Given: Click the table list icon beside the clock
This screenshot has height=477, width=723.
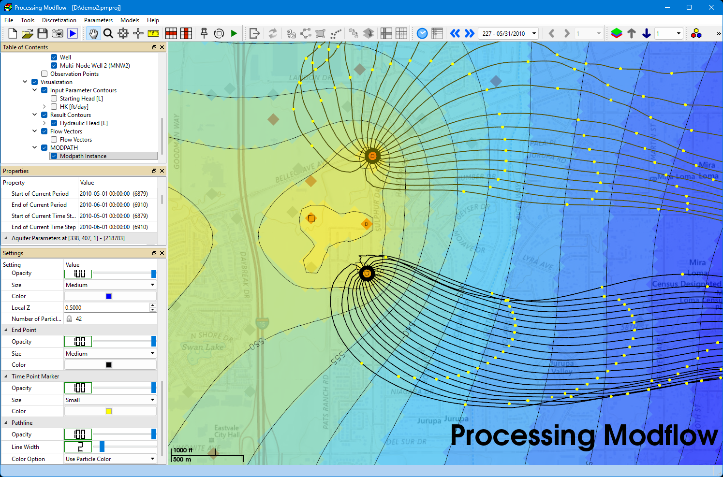Looking at the screenshot, I should pyautogui.click(x=437, y=33).
